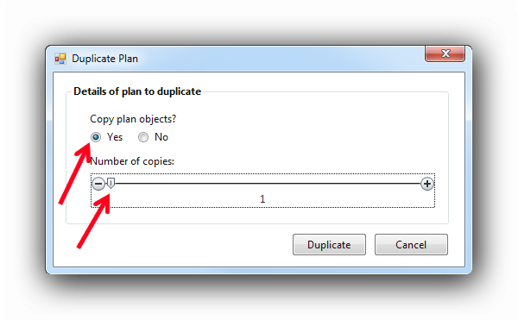Select the No radio button
The width and height of the screenshot is (518, 320).
pos(143,137)
